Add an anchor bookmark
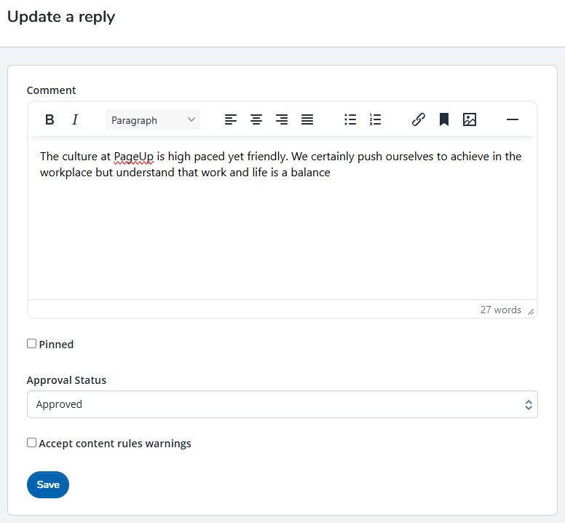 (x=444, y=120)
